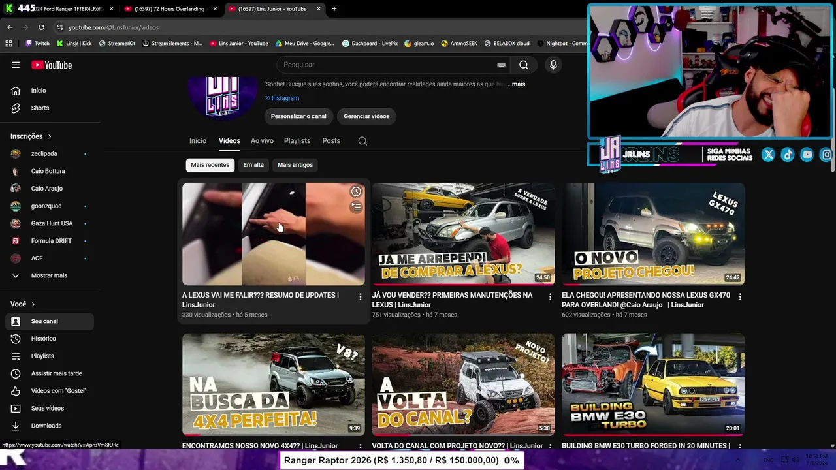Open options menu for A LEXUS VAI ME FALIR video

360,297
